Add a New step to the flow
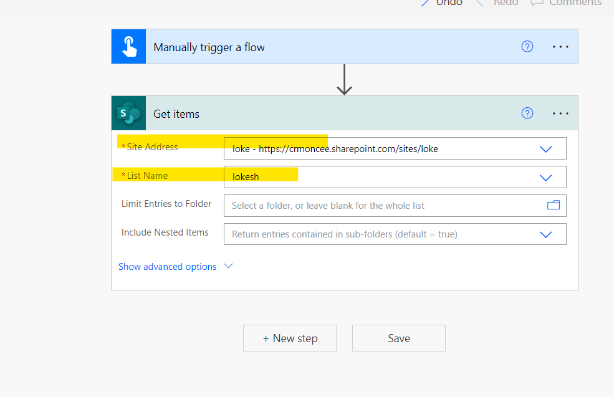This screenshot has width=614, height=397. (x=290, y=338)
